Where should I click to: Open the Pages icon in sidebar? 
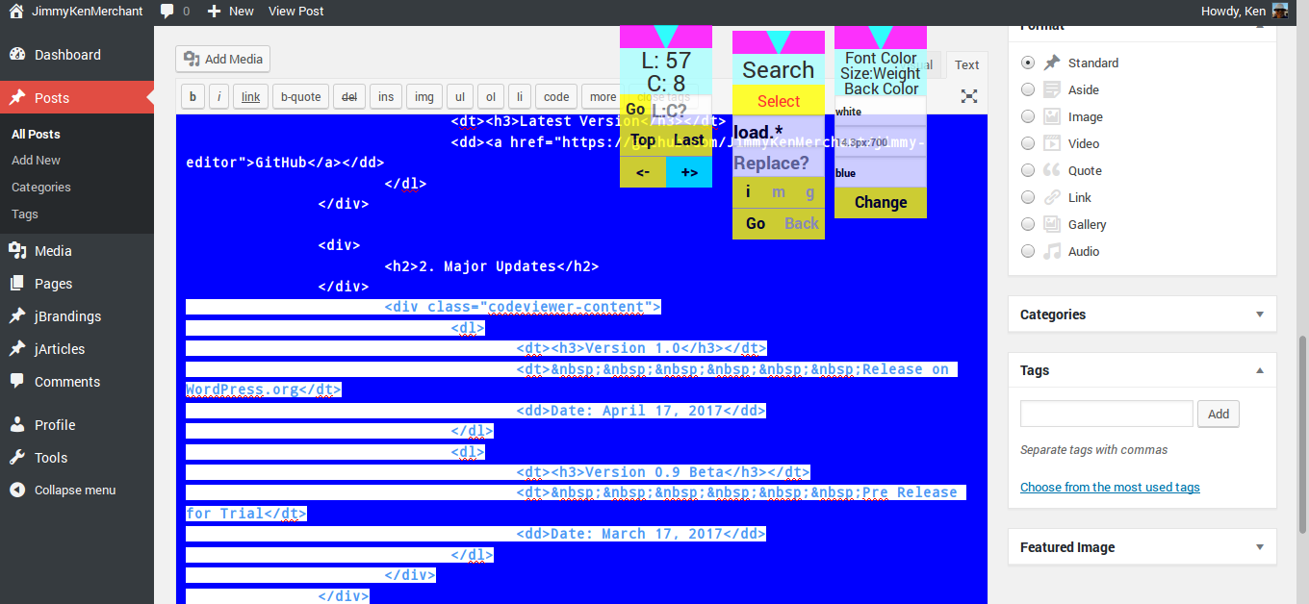click(17, 284)
